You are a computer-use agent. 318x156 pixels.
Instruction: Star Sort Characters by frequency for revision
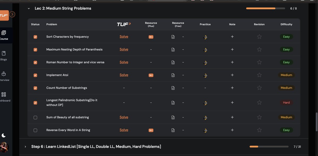pyautogui.click(x=259, y=37)
